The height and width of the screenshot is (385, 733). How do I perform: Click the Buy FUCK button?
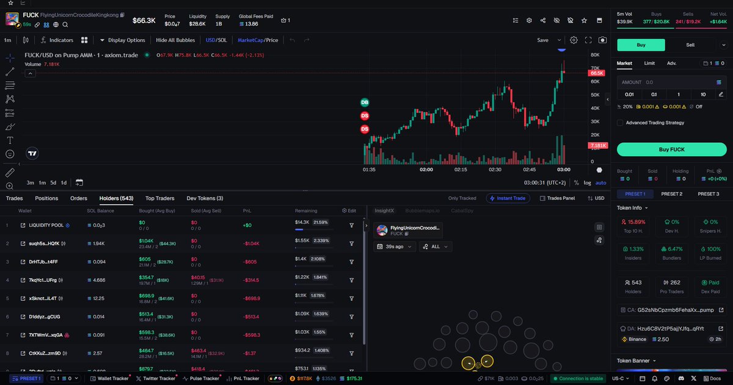(671, 149)
